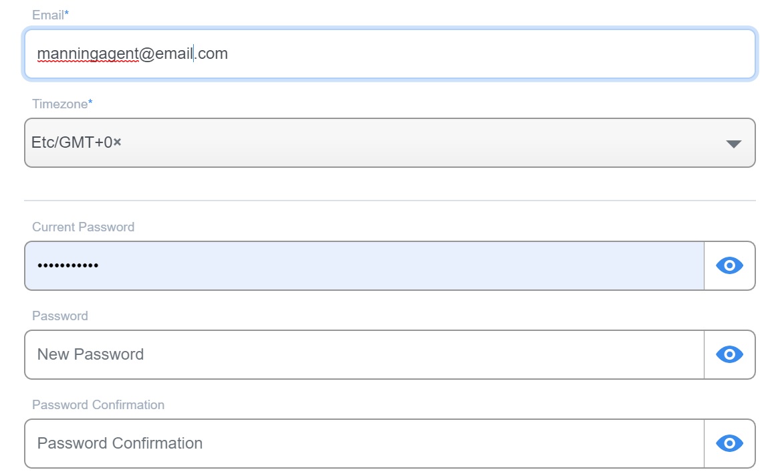Click the masked dots in Current Password
Screen dimensions: 772x474
point(68,265)
